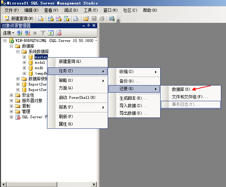Expand the SQL Server Agent node
The height and width of the screenshot is (187, 226).
11,117
